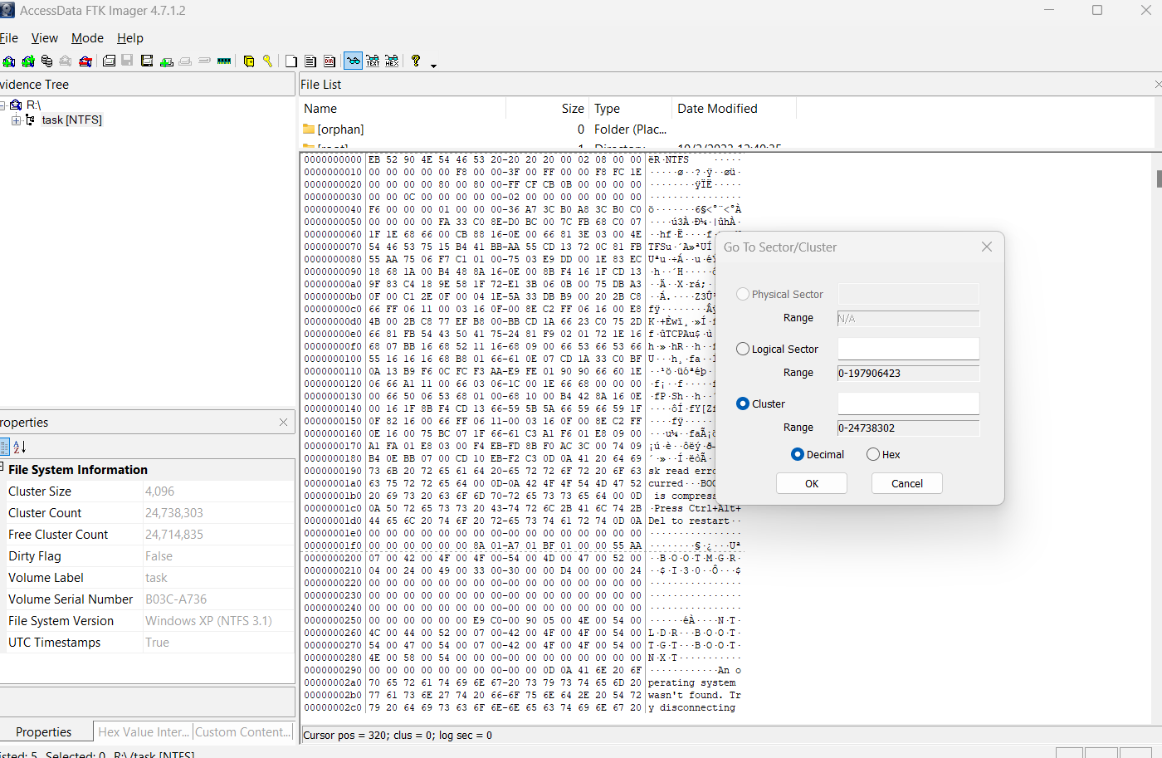The image size is (1162, 758).
Task: Open the Mode menu
Action: (87, 38)
